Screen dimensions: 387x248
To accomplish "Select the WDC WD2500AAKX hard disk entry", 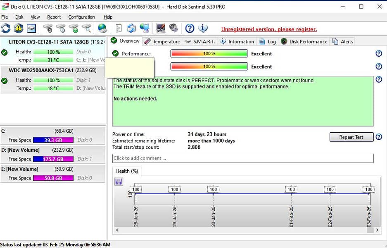I will coord(41,70).
